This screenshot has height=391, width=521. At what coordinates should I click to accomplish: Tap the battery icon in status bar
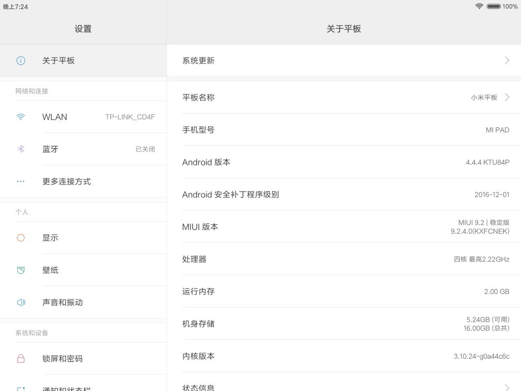pos(494,6)
